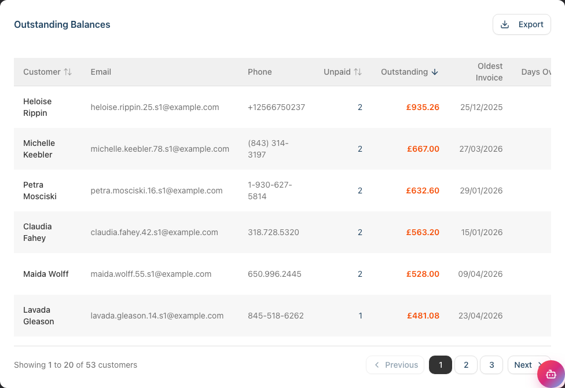The image size is (565, 388).
Task: Click email lavada.gleason.14.s1@example.com
Action: tap(157, 316)
